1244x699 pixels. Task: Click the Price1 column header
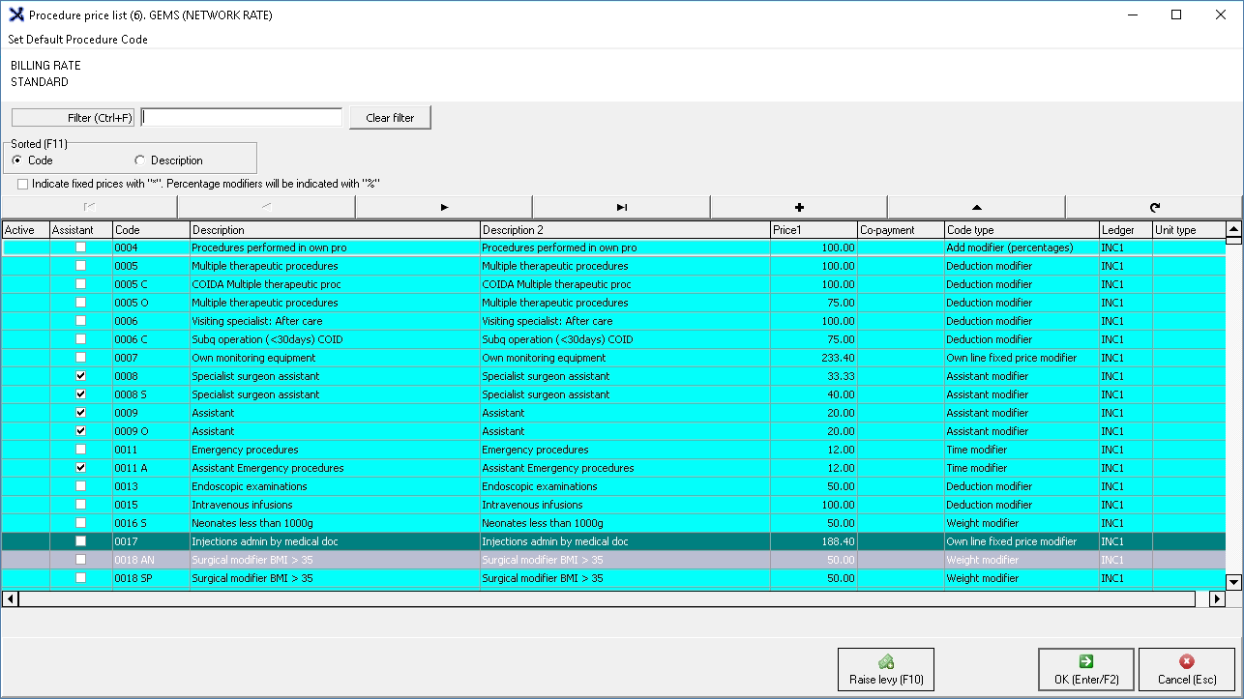(814, 230)
